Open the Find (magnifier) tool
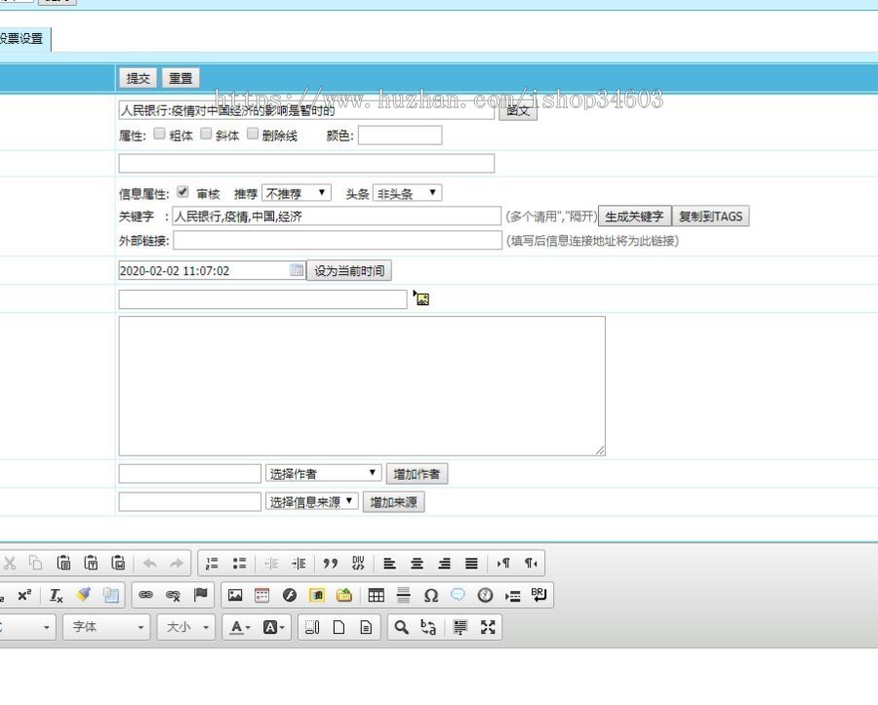 point(400,627)
